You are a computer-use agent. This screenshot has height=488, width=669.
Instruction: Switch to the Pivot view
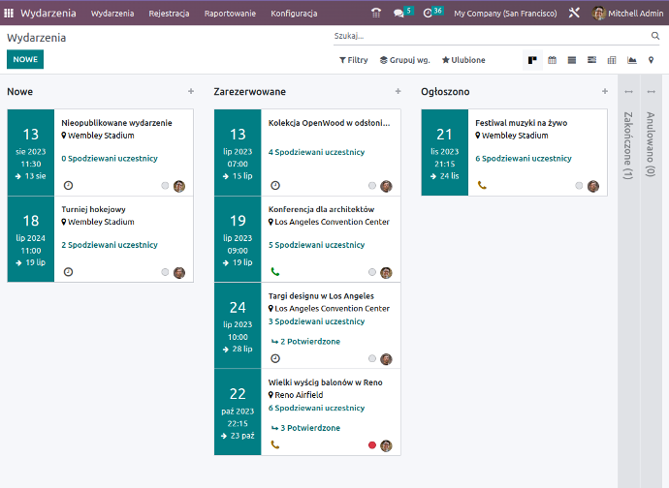click(612, 60)
